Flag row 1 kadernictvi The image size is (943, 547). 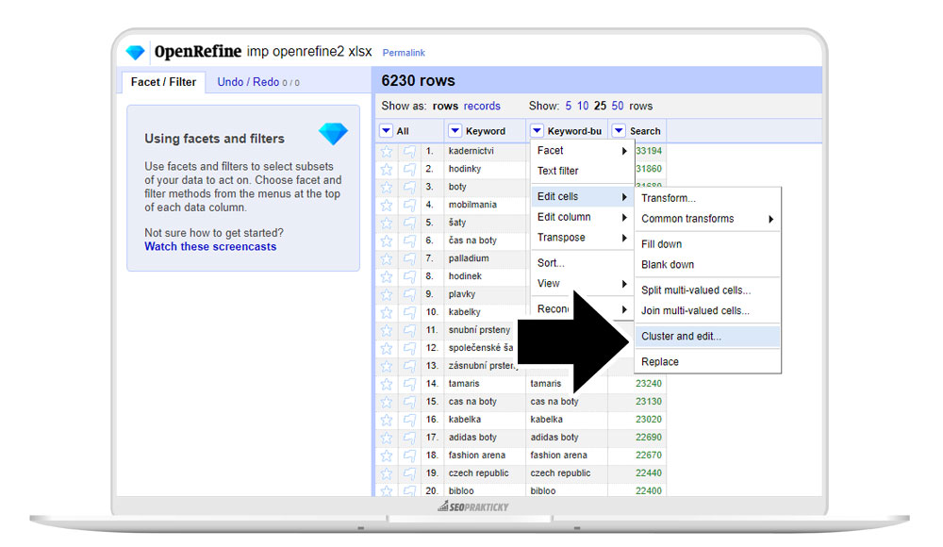tap(409, 151)
